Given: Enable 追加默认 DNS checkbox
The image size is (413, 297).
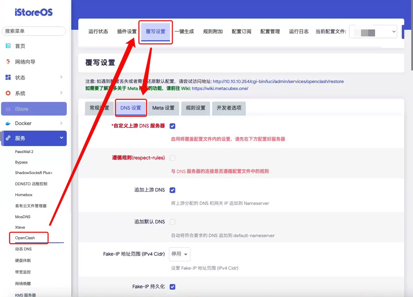Looking at the screenshot, I should (x=172, y=222).
